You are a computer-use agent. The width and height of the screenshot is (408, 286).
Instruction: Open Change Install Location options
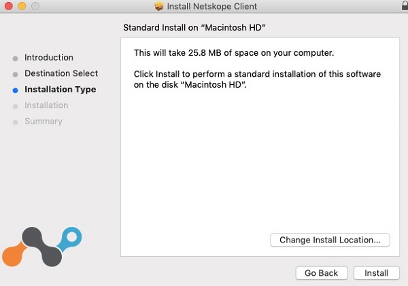[x=330, y=240]
